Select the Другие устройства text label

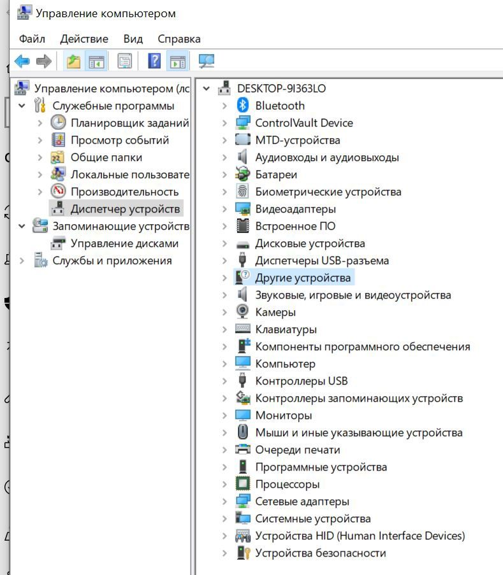tap(303, 278)
